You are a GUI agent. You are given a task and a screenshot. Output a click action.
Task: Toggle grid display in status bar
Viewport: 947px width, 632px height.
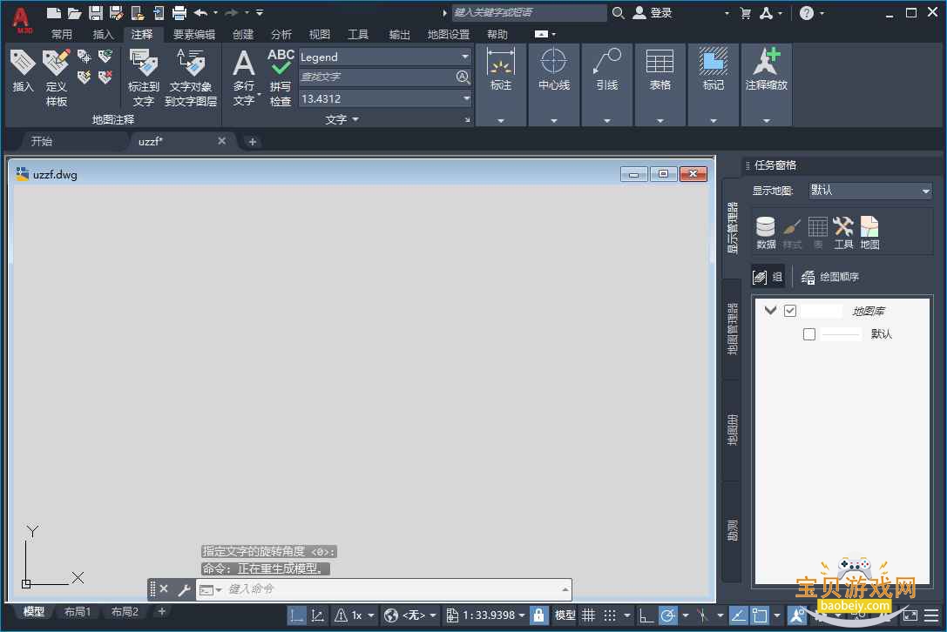click(x=588, y=615)
